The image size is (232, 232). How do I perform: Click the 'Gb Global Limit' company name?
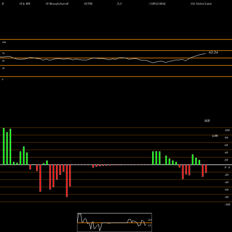point(201,4)
